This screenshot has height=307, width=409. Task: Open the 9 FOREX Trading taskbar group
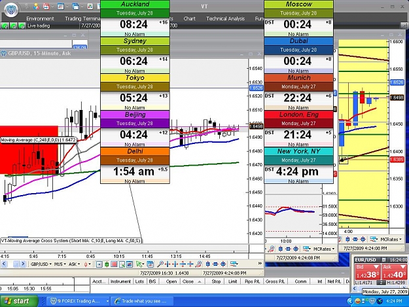(79, 301)
